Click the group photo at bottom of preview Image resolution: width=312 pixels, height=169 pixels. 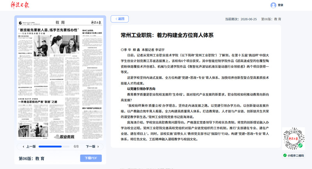(x=33, y=130)
